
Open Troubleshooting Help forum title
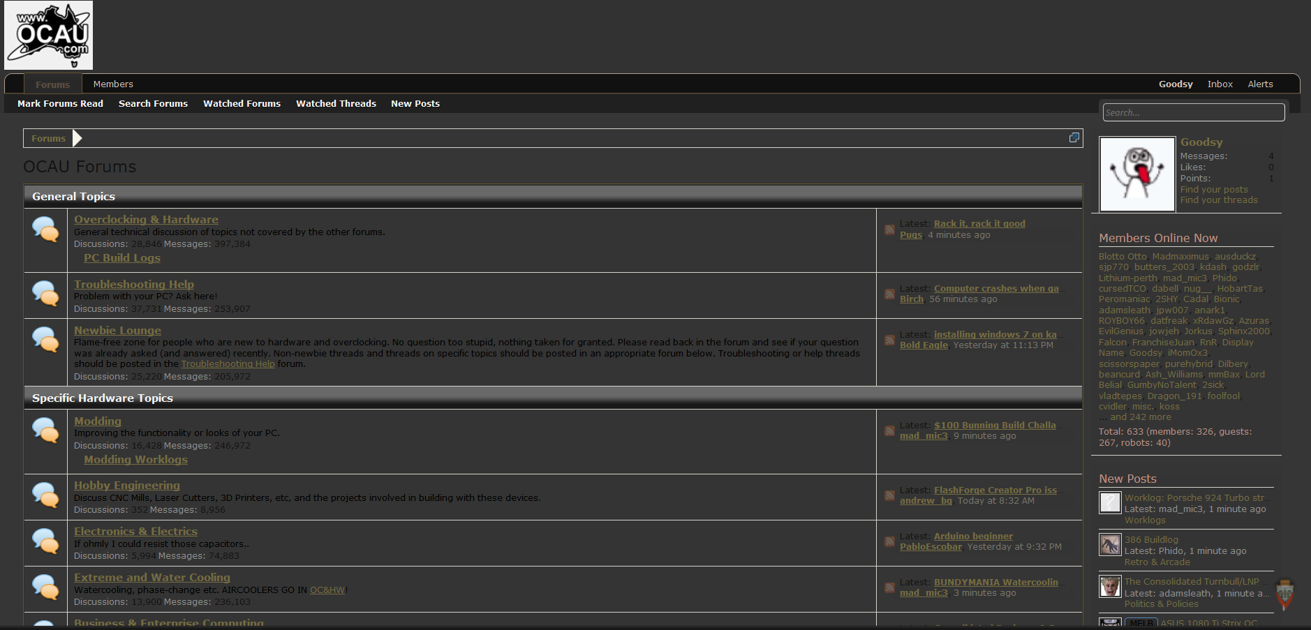pyautogui.click(x=134, y=285)
